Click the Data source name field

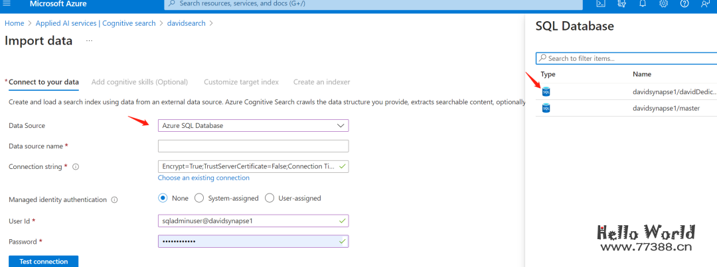[253, 146]
